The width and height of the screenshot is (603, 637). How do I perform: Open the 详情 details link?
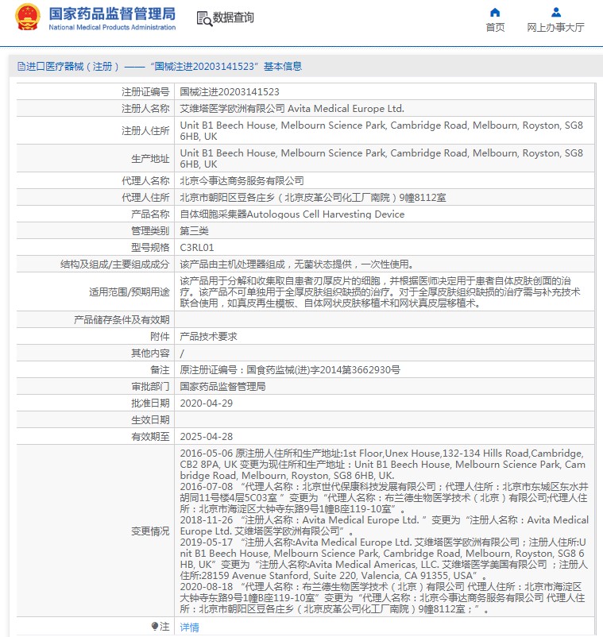(x=189, y=627)
